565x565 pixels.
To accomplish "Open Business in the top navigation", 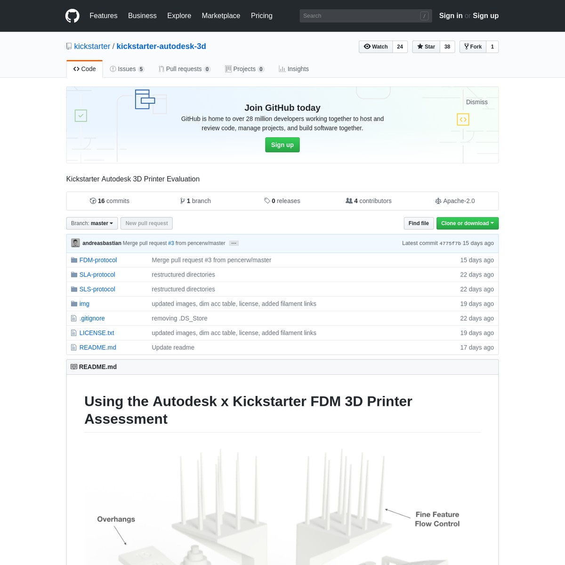I will 142,16.
